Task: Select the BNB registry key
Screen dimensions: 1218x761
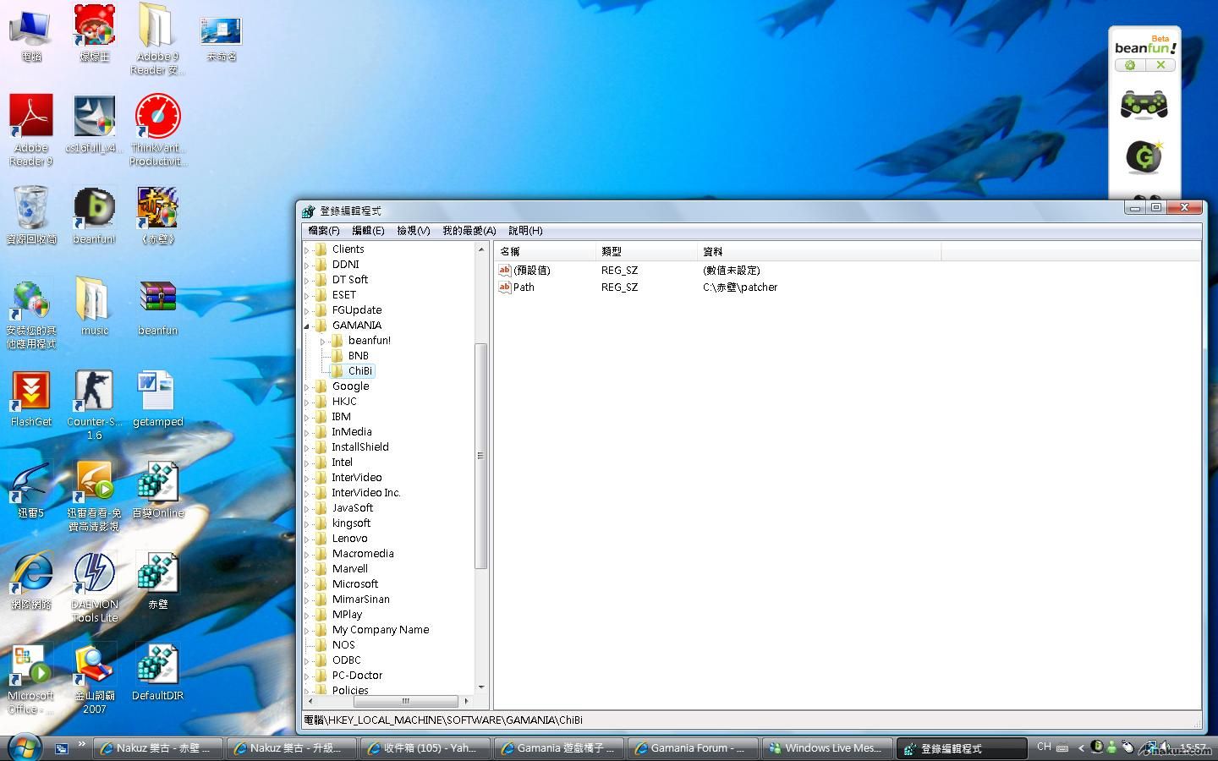Action: (358, 356)
